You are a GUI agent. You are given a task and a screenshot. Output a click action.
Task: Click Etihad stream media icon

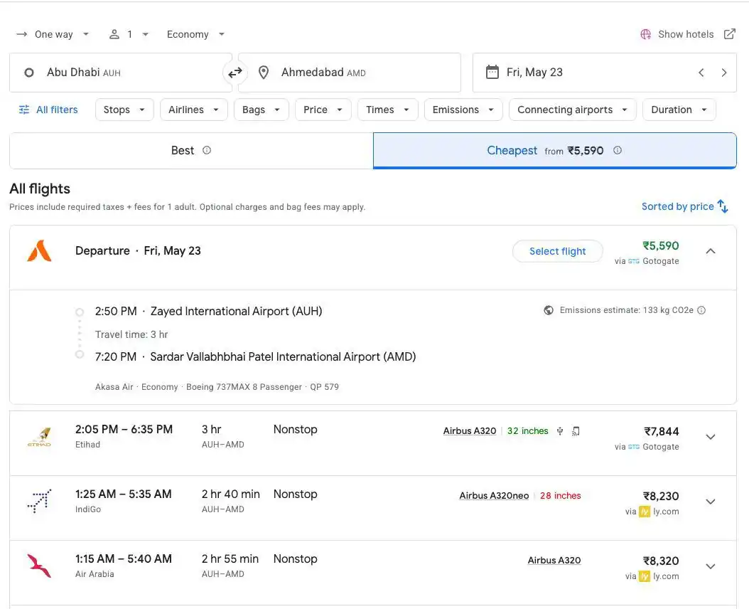click(576, 431)
